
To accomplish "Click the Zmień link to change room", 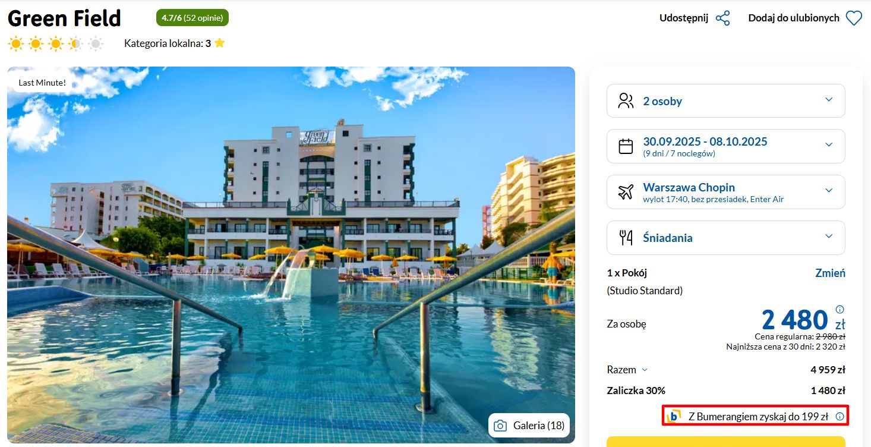I will 830,273.
